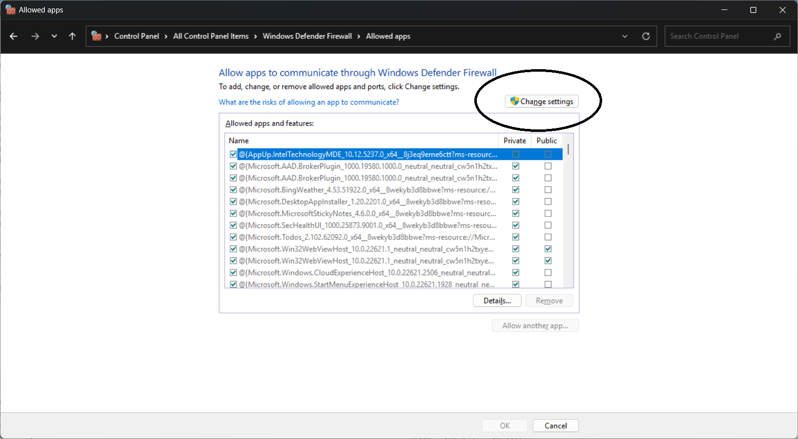798x439 pixels.
Task: Open Control Panel breadcrumb
Action: [137, 36]
